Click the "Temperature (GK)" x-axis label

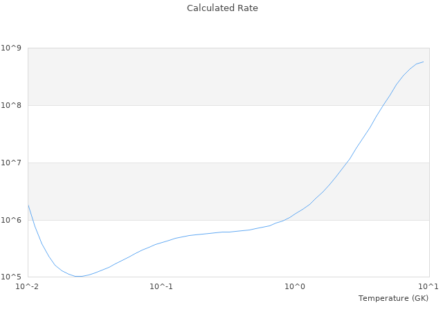(393, 298)
